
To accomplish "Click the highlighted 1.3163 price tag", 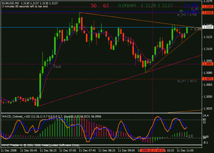I will coord(208,7).
